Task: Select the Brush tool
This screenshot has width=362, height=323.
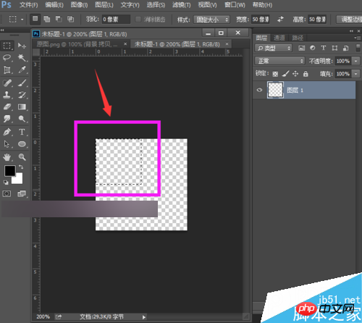Action: pos(22,83)
